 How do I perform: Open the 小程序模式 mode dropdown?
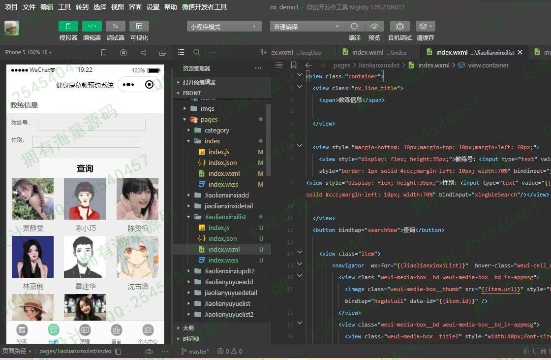point(224,27)
